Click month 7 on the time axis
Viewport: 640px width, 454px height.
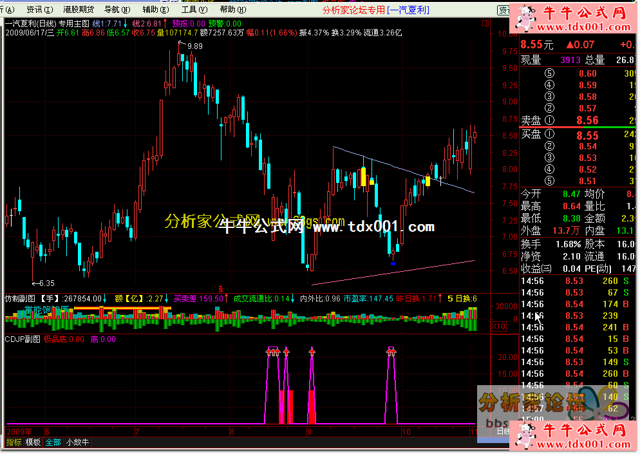pos(137,432)
